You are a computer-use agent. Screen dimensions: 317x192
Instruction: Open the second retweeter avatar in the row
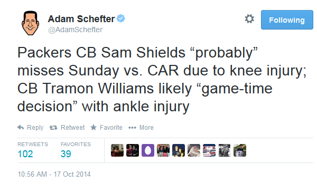(x=133, y=150)
